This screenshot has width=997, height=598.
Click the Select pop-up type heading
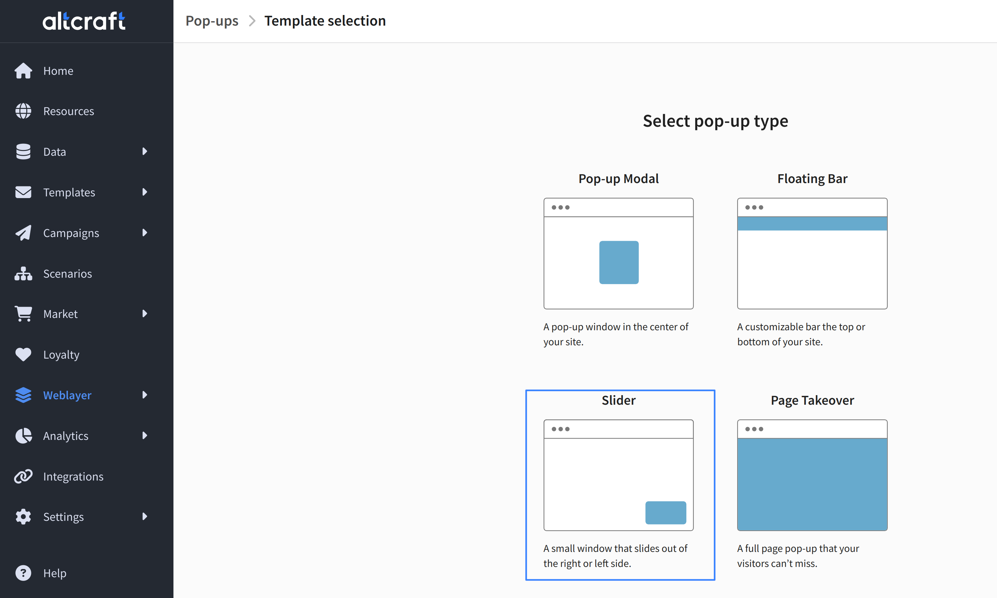click(x=715, y=121)
